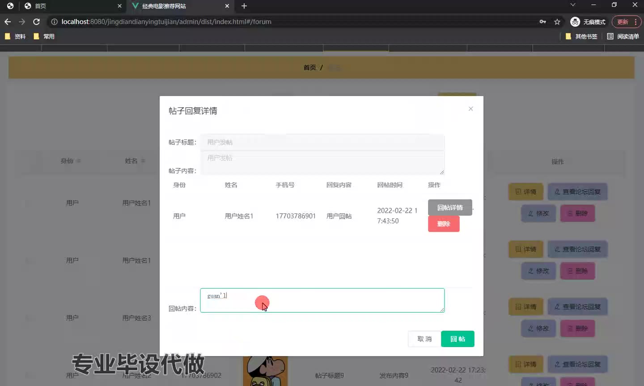The width and height of the screenshot is (644, 386).
Task: Open the 无痕模式 incognito indicator
Action: point(588,21)
